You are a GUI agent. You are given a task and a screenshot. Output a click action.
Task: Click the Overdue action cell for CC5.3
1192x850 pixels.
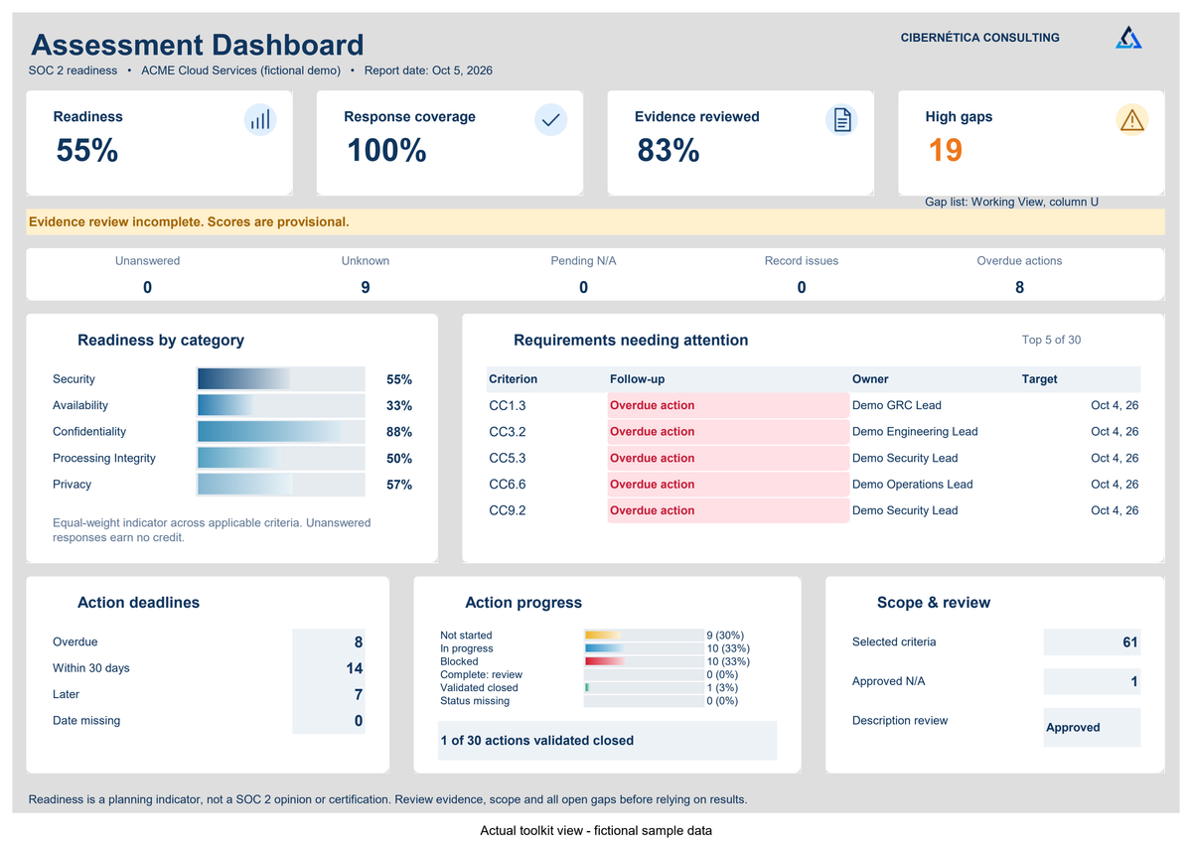pyautogui.click(x=728, y=458)
